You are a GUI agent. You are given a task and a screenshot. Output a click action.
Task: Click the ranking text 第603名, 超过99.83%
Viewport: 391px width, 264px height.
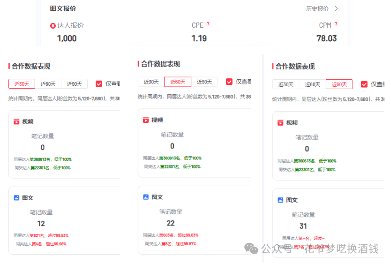(x=179, y=235)
